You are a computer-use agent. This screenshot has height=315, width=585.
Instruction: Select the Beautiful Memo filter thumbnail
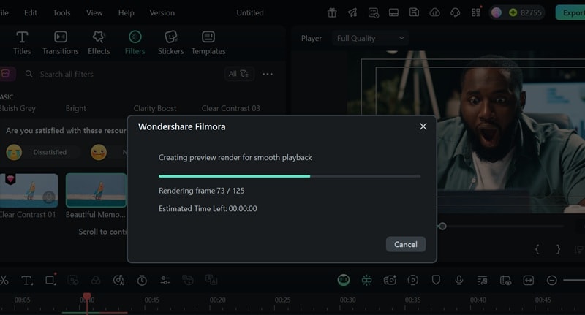96,190
